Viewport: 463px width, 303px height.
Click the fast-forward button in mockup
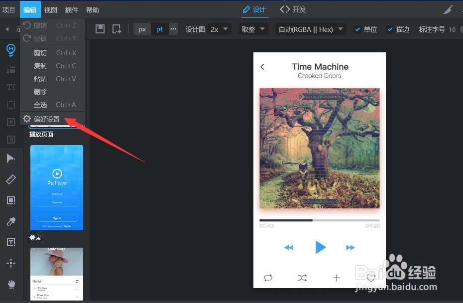[x=350, y=247]
